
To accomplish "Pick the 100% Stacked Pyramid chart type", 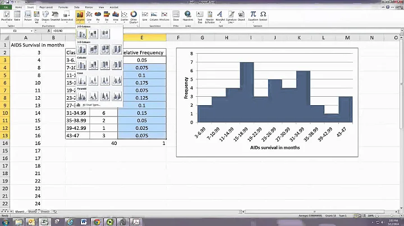I will tap(105, 96).
